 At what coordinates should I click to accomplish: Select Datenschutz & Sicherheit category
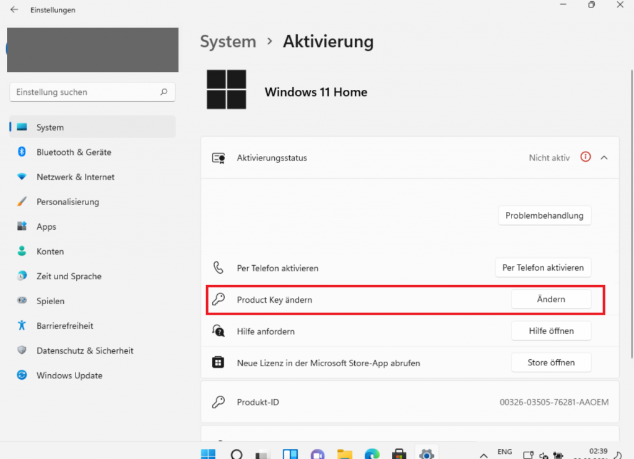point(85,351)
